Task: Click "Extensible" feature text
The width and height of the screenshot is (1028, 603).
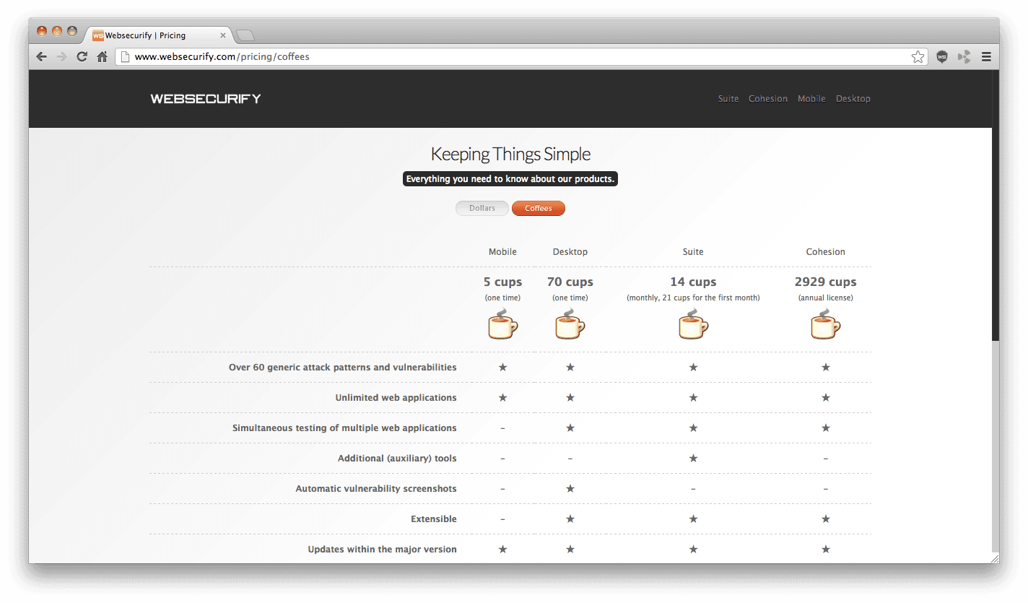Action: (434, 519)
